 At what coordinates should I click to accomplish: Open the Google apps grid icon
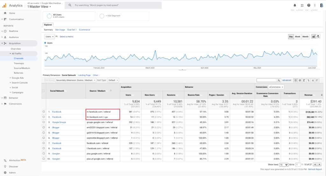(x=302, y=5)
